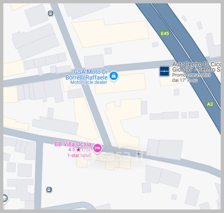Click the school graduation cap icon
Image resolution: width=224 pixels, height=213 pixels.
(x=5, y=198)
